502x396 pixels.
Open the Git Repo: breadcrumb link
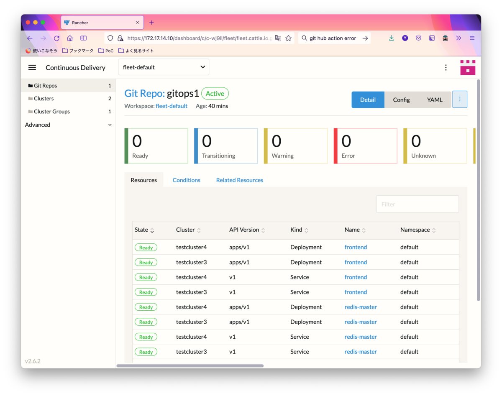click(144, 93)
